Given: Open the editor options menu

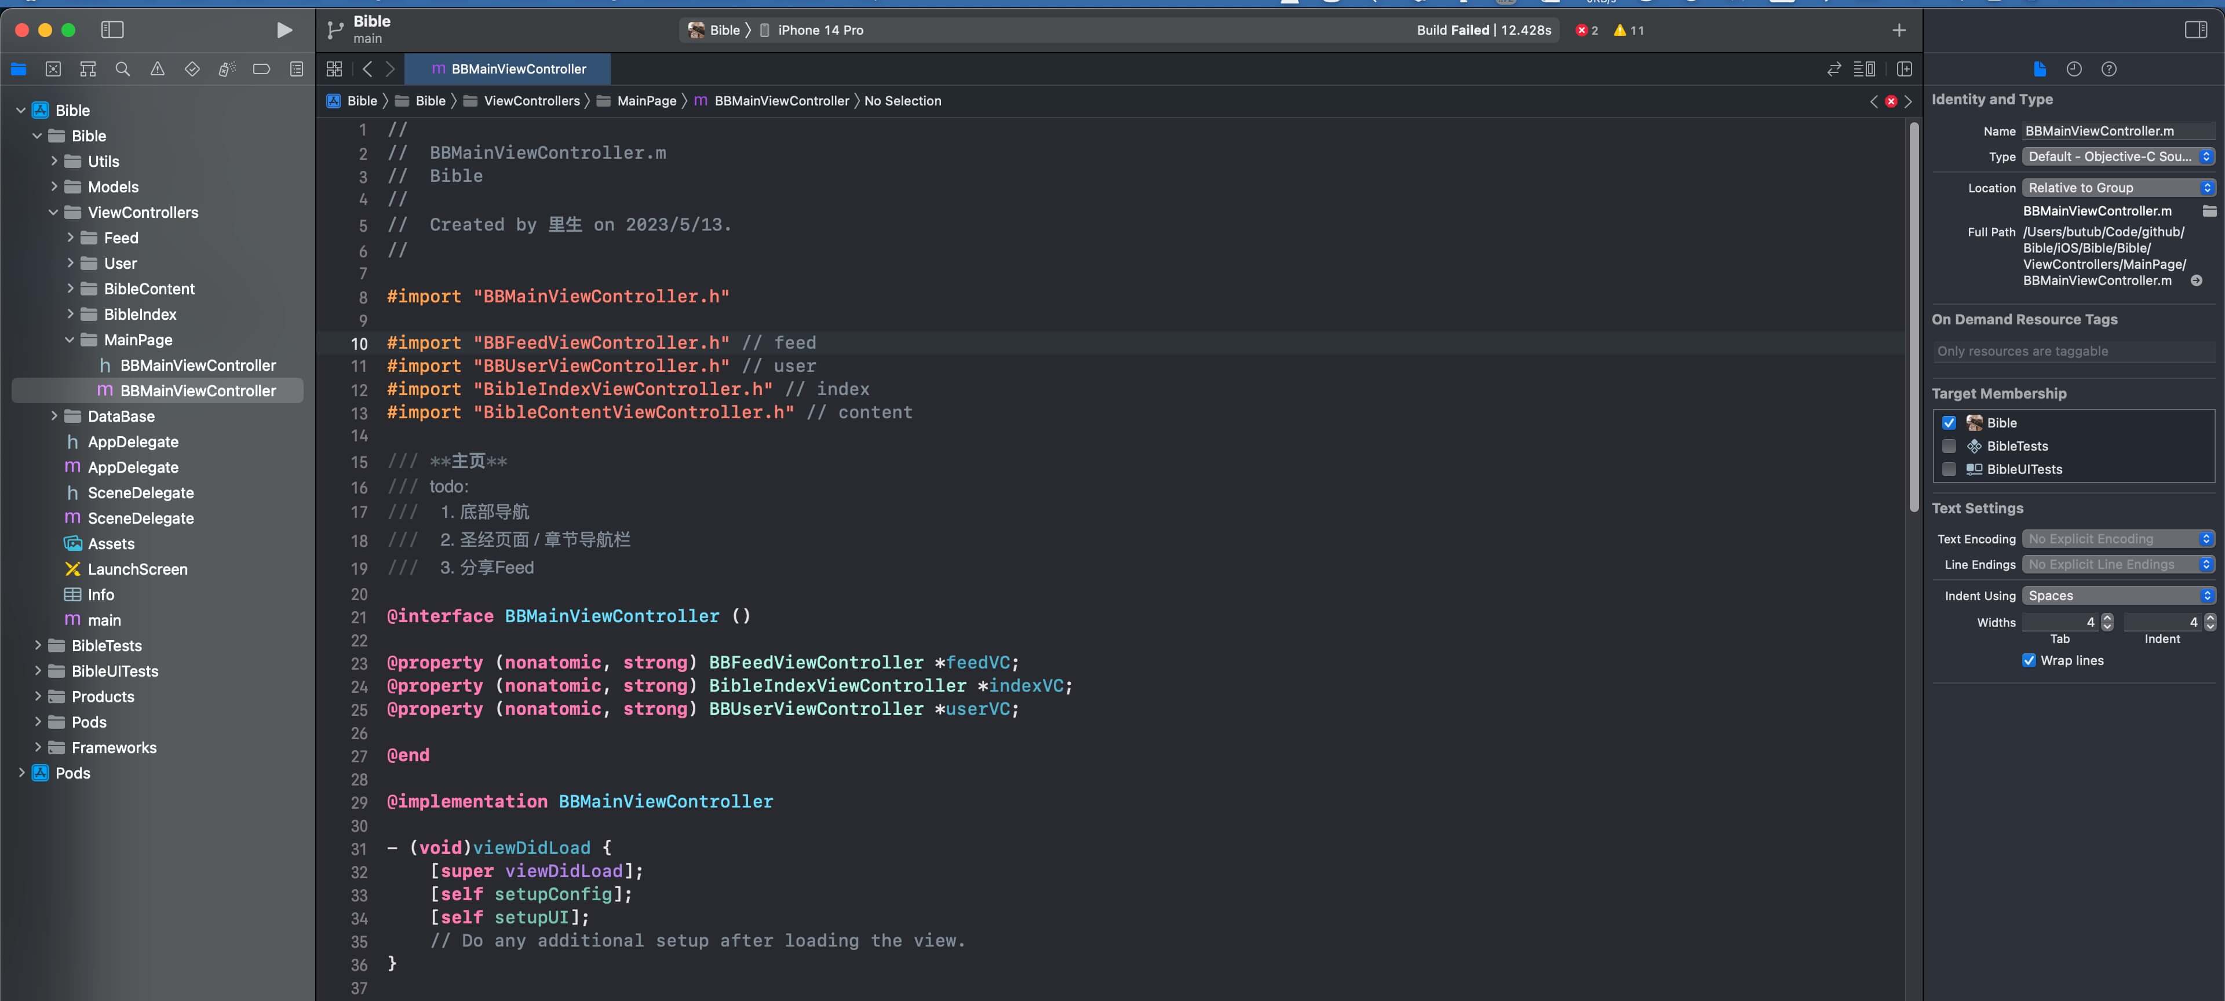Looking at the screenshot, I should (1865, 69).
